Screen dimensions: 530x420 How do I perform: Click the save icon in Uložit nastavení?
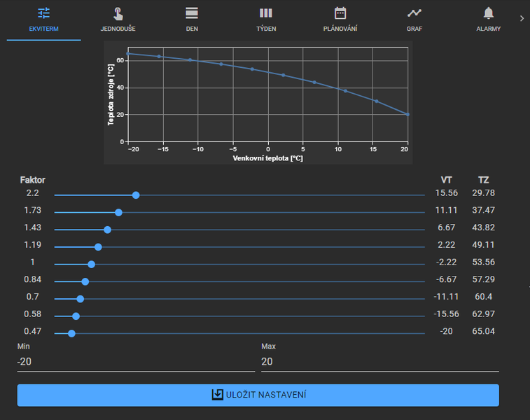[217, 395]
